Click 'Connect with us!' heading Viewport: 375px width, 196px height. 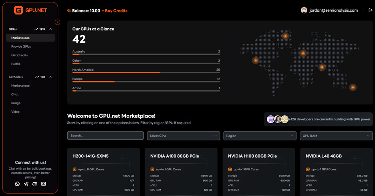30,162
